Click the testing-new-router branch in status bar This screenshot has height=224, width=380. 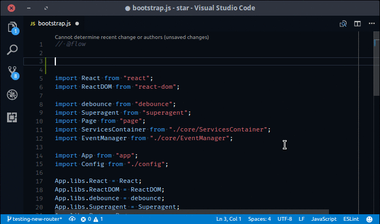tap(35, 219)
